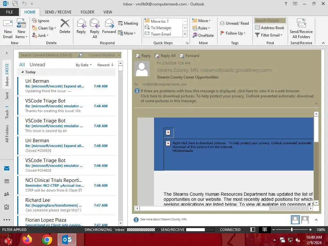The height and width of the screenshot is (246, 328).
Task: Show All messages filter
Action: click(x=22, y=65)
